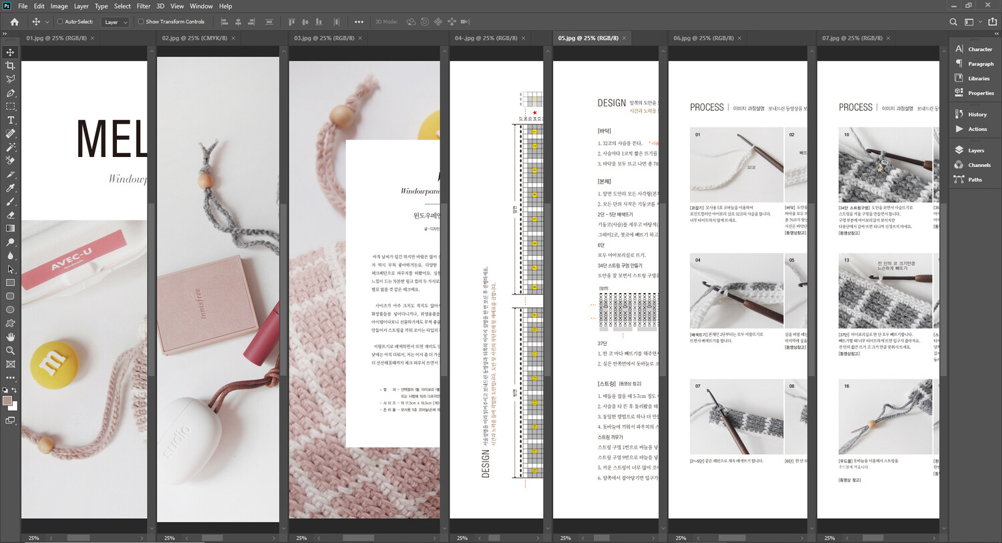Enable the Auto-Select checkbox
The height and width of the screenshot is (543, 1002).
[x=60, y=22]
